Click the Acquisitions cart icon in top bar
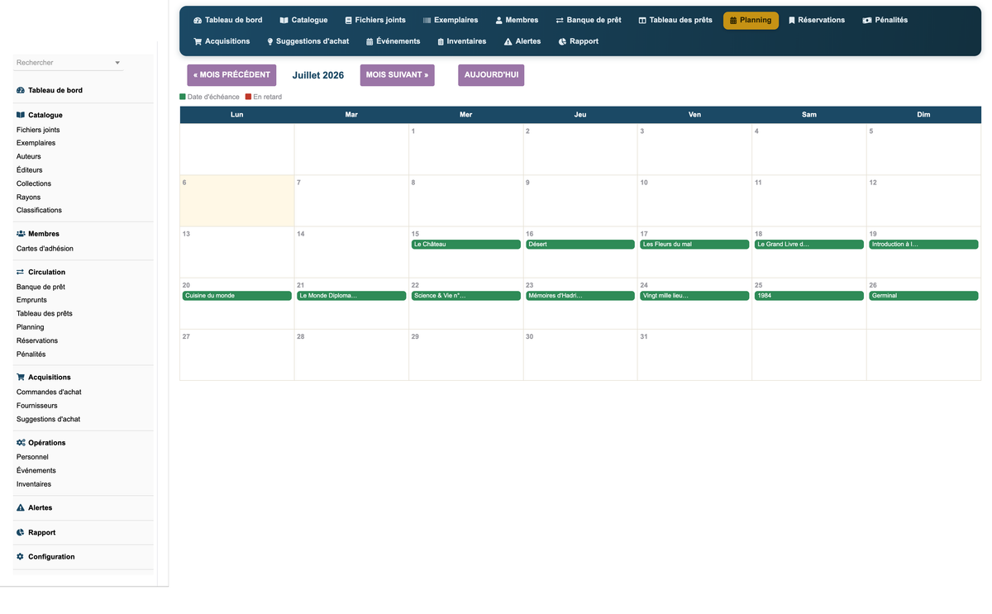Screen dimensions: 992x614 tap(198, 41)
